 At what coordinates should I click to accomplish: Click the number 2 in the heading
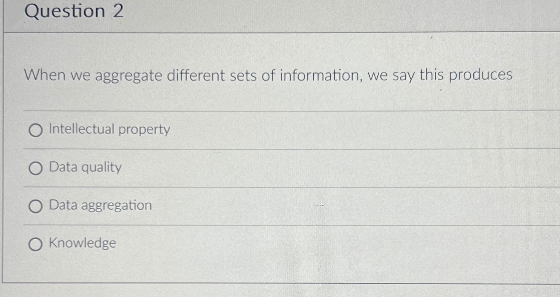coord(118,11)
